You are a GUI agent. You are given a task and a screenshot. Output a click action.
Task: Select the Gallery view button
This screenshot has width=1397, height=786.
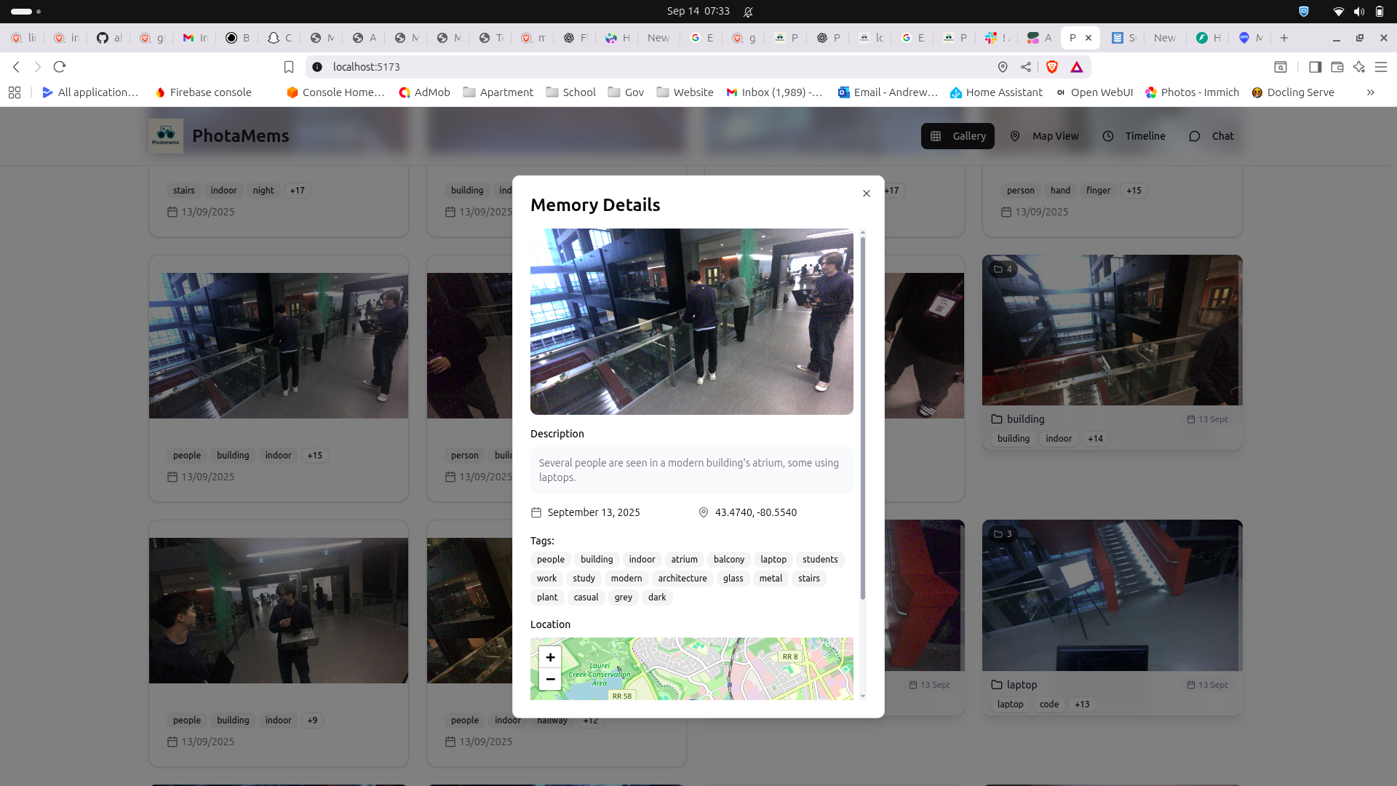pos(958,136)
